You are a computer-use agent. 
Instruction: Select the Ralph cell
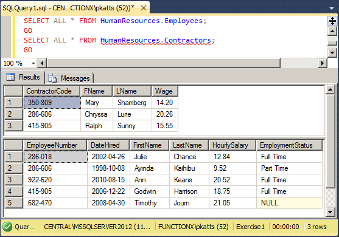tap(97, 126)
